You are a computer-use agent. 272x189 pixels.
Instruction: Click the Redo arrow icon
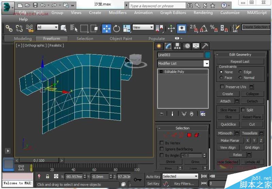pyautogui.click(x=54, y=5)
